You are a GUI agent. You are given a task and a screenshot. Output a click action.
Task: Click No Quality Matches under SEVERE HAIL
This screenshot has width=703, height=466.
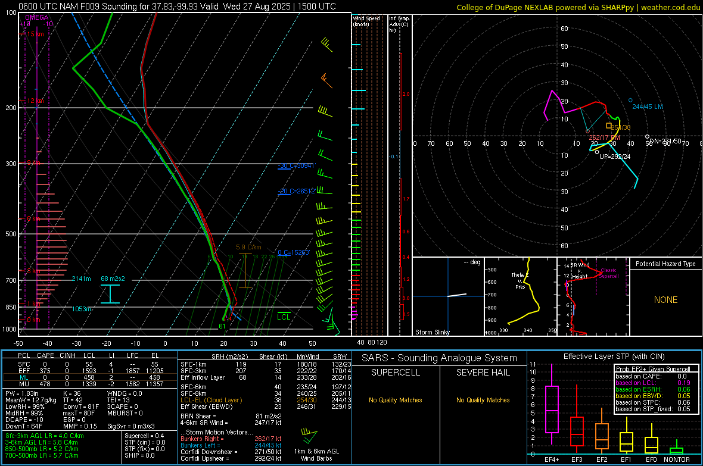tap(483, 400)
